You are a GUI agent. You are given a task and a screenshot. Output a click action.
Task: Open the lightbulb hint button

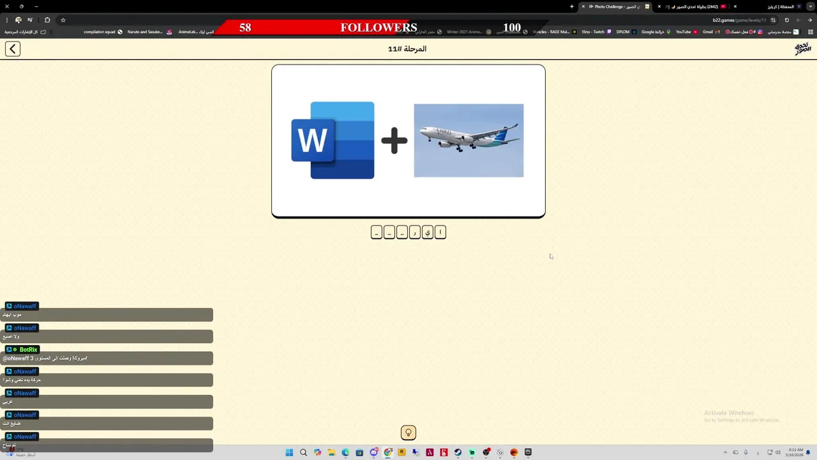coord(408,433)
